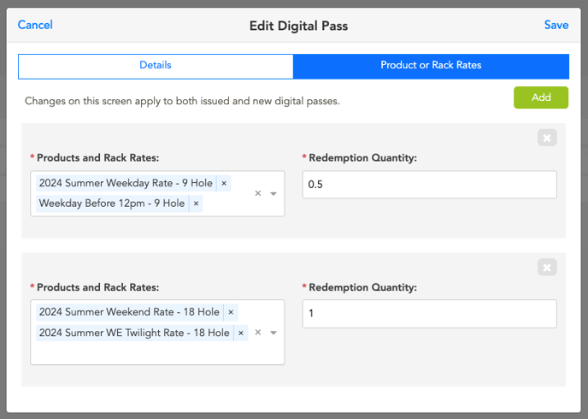Remove 2024 Summer Weekend Rate - 18 Hole tag
Image resolution: width=588 pixels, height=419 pixels.
(x=231, y=312)
